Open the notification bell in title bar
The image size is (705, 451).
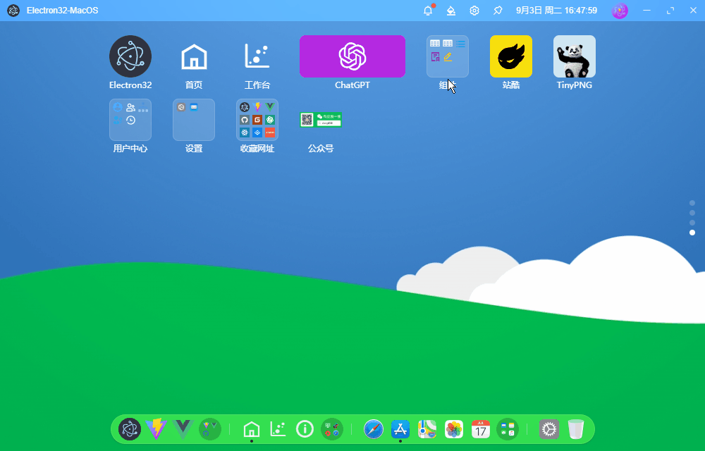(x=428, y=11)
